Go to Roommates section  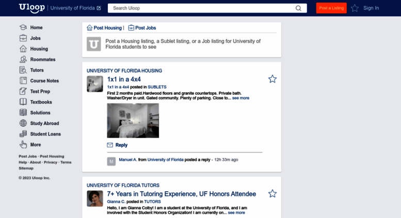point(43,59)
